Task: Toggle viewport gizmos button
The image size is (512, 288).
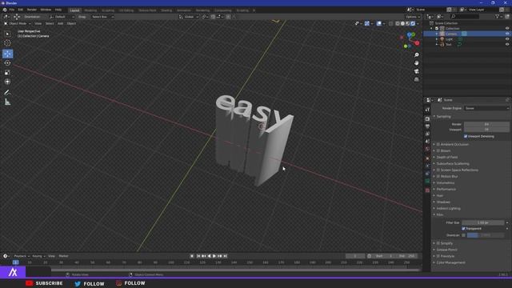Action: click(x=367, y=23)
